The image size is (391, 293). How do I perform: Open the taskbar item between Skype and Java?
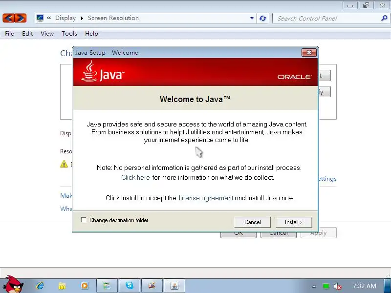click(152, 286)
